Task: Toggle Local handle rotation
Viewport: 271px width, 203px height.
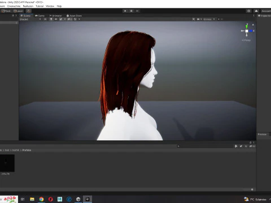Action: [x=18, y=11]
